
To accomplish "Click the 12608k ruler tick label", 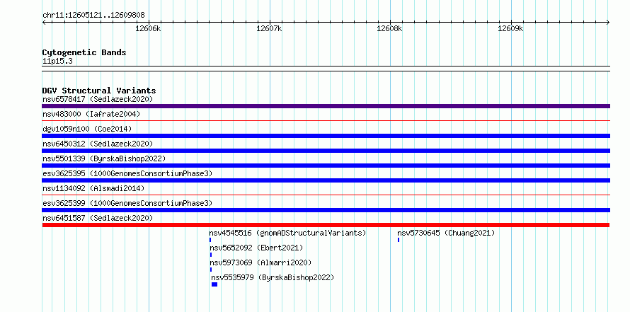I will (389, 28).
